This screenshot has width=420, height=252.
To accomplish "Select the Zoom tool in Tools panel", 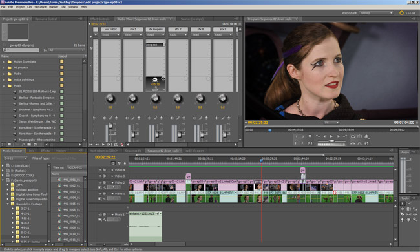I will [x=415, y=219].
